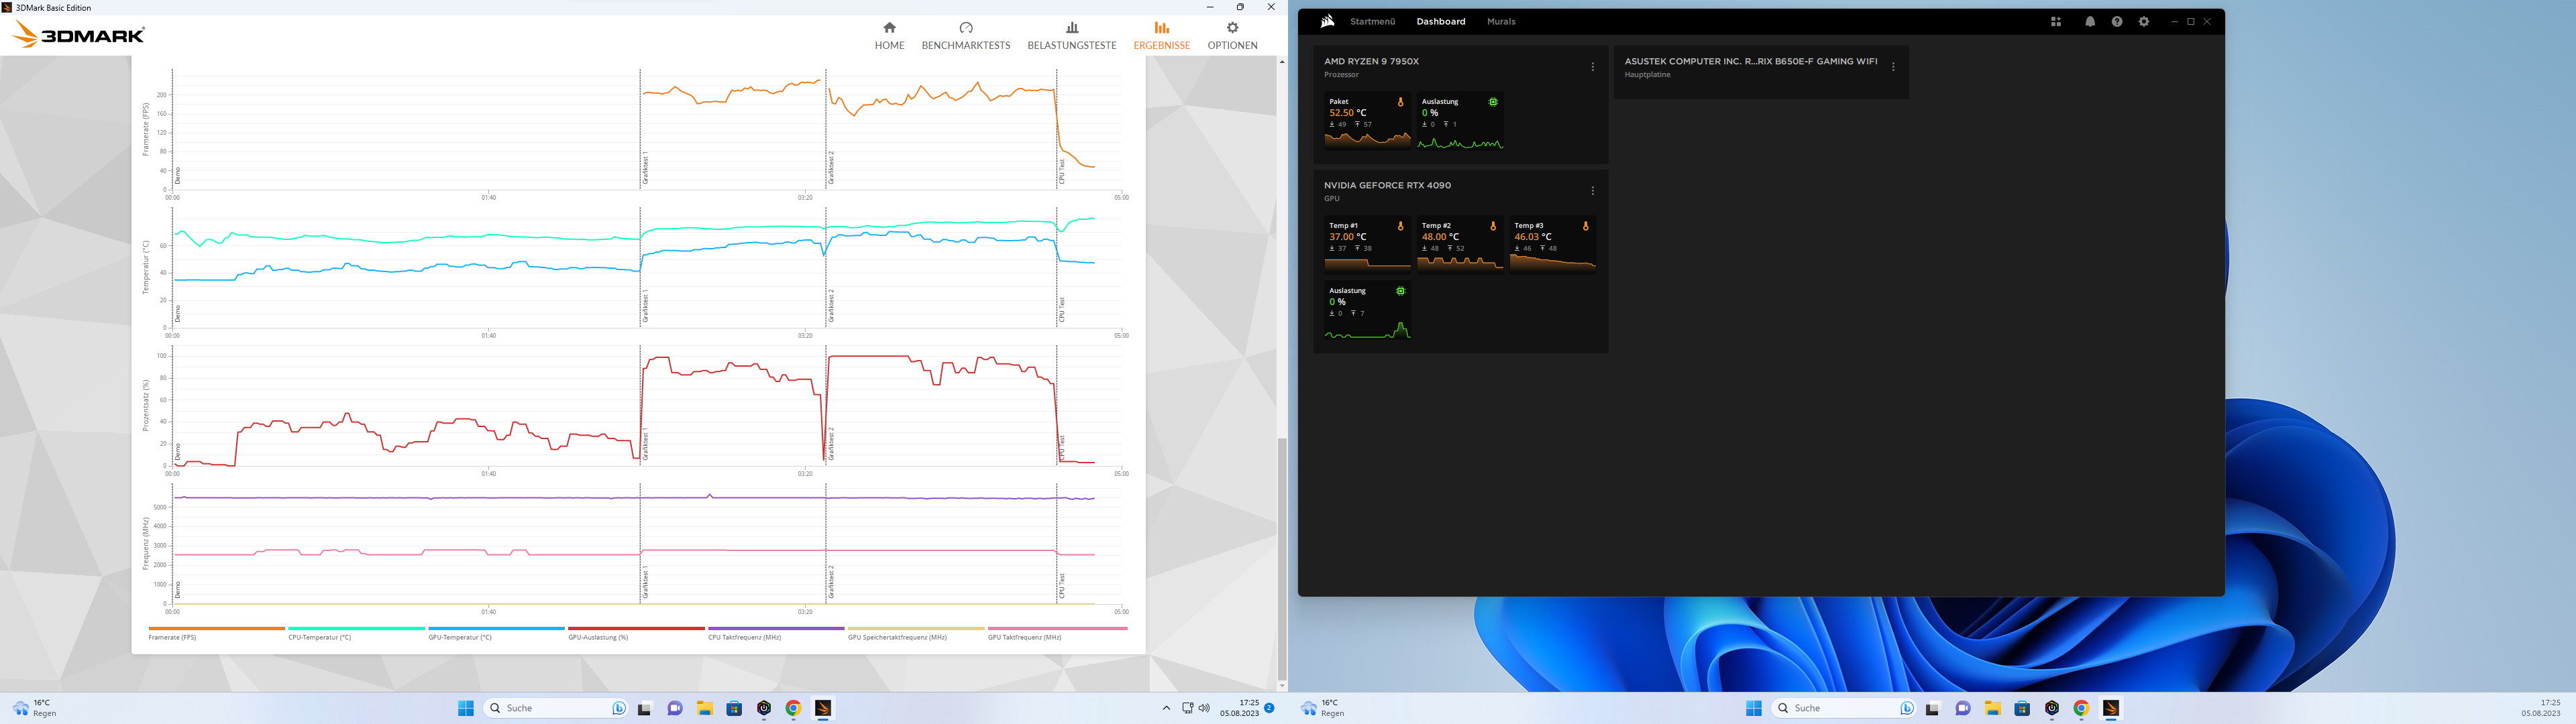2576x724 pixels.
Task: Click the iCUE widgets grid icon
Action: pos(2056,22)
